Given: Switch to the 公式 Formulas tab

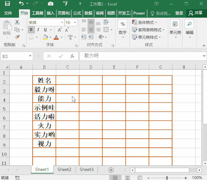Looking at the screenshot, I should [77, 13].
